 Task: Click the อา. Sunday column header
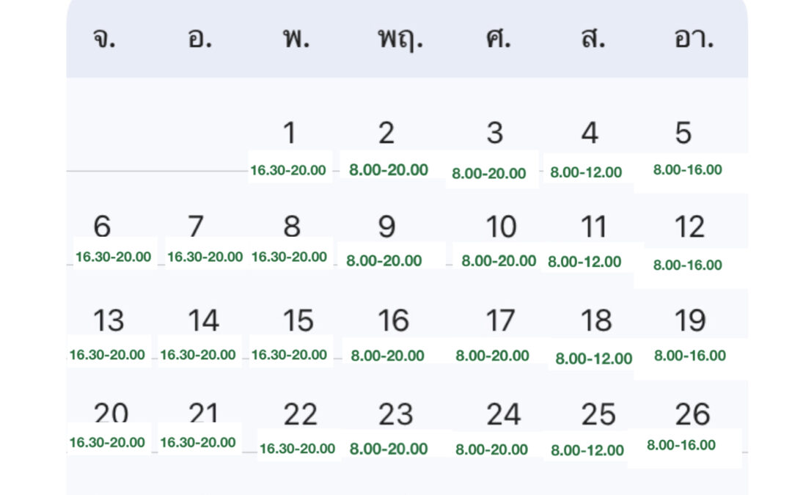(x=693, y=40)
